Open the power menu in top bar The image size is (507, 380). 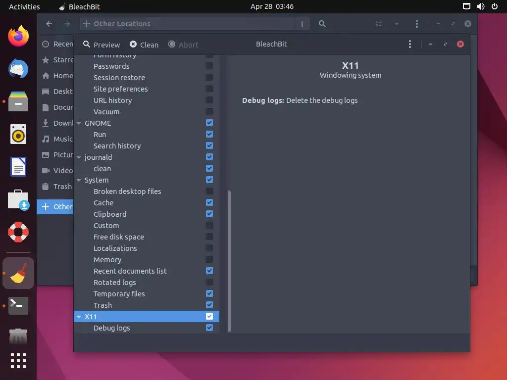point(495,6)
